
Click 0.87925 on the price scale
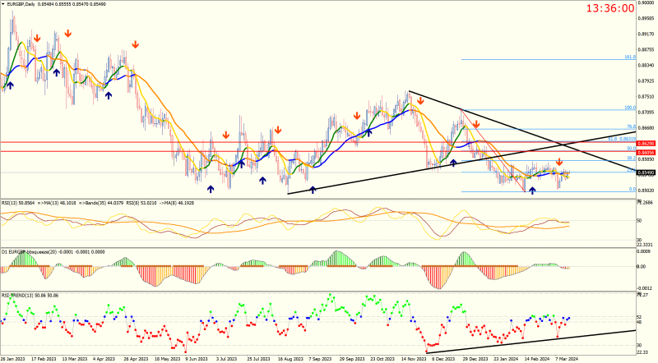click(x=646, y=81)
